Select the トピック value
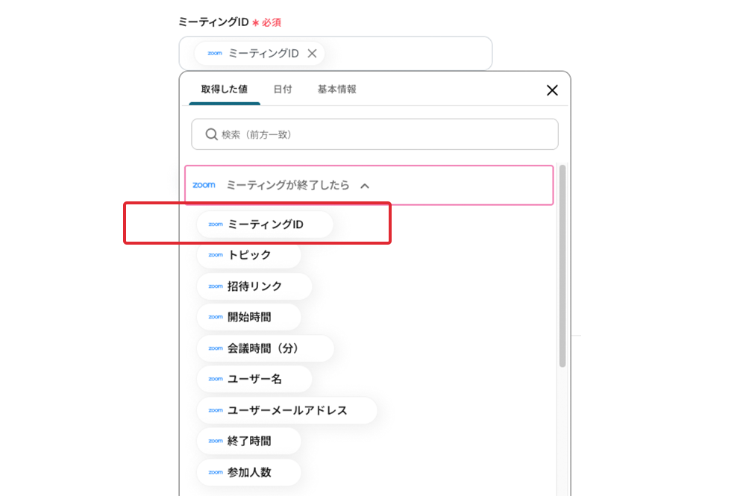This screenshot has width=746, height=496. [x=248, y=255]
